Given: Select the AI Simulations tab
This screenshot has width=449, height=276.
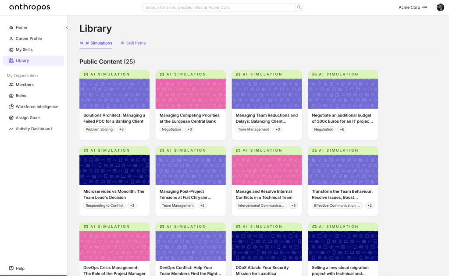Looking at the screenshot, I should click(x=96, y=43).
